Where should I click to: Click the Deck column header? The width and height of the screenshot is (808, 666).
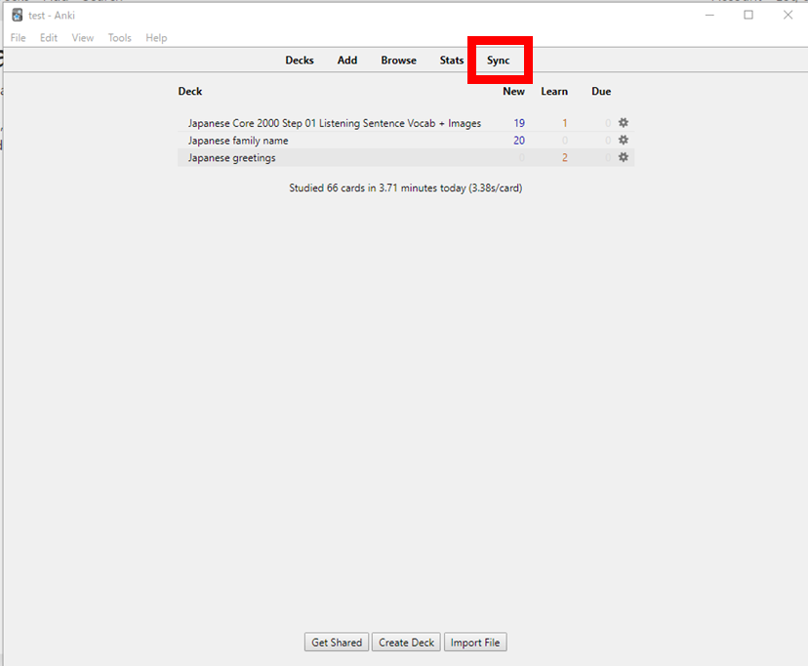click(190, 91)
